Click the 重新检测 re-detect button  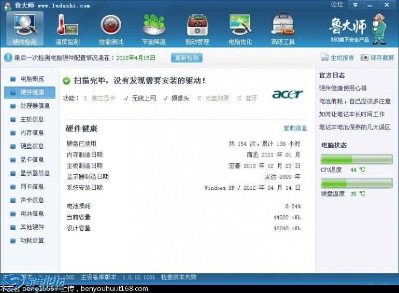pyautogui.click(x=187, y=58)
